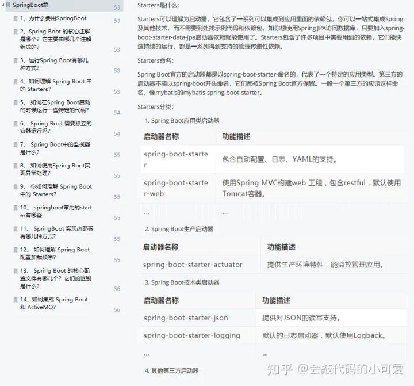
Task: Open bookmark 7、Spring Boot中的监视器是什么
Action: coord(55,148)
